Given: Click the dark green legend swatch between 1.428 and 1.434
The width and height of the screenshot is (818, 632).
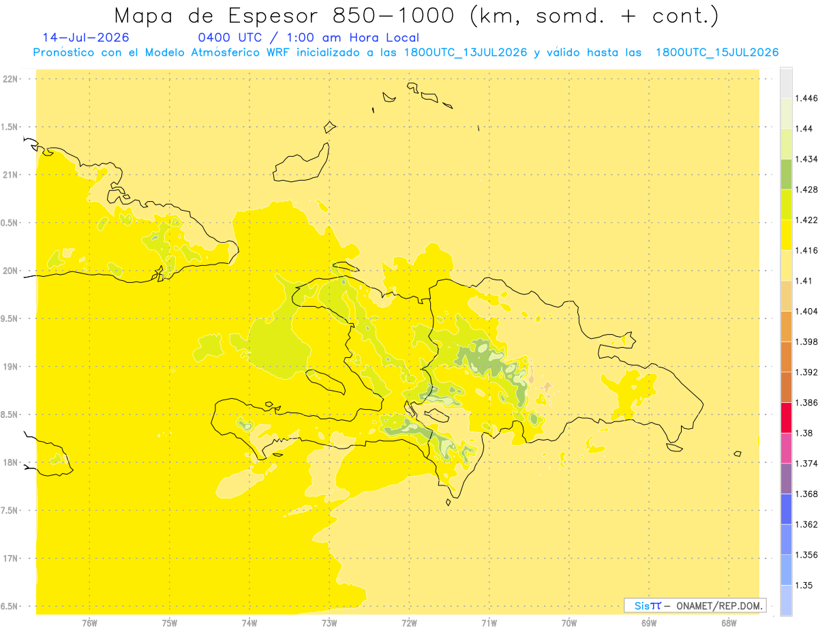Looking at the screenshot, I should [786, 174].
